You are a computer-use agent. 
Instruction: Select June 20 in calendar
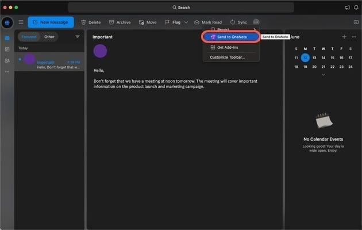pos(314,67)
